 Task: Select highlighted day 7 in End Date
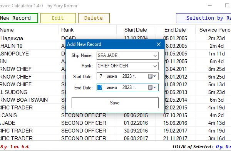(x=100, y=87)
